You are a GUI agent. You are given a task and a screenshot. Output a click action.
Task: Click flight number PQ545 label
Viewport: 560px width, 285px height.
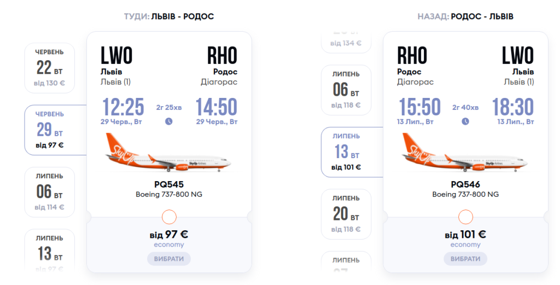click(169, 184)
